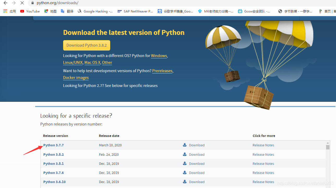Click the Python 3.8.1 row date Dec. 18, 2019
This screenshot has height=188, width=336.
tap(109, 164)
